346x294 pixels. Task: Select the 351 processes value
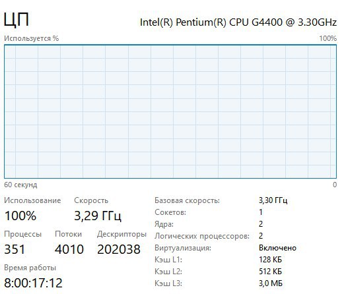(x=15, y=249)
